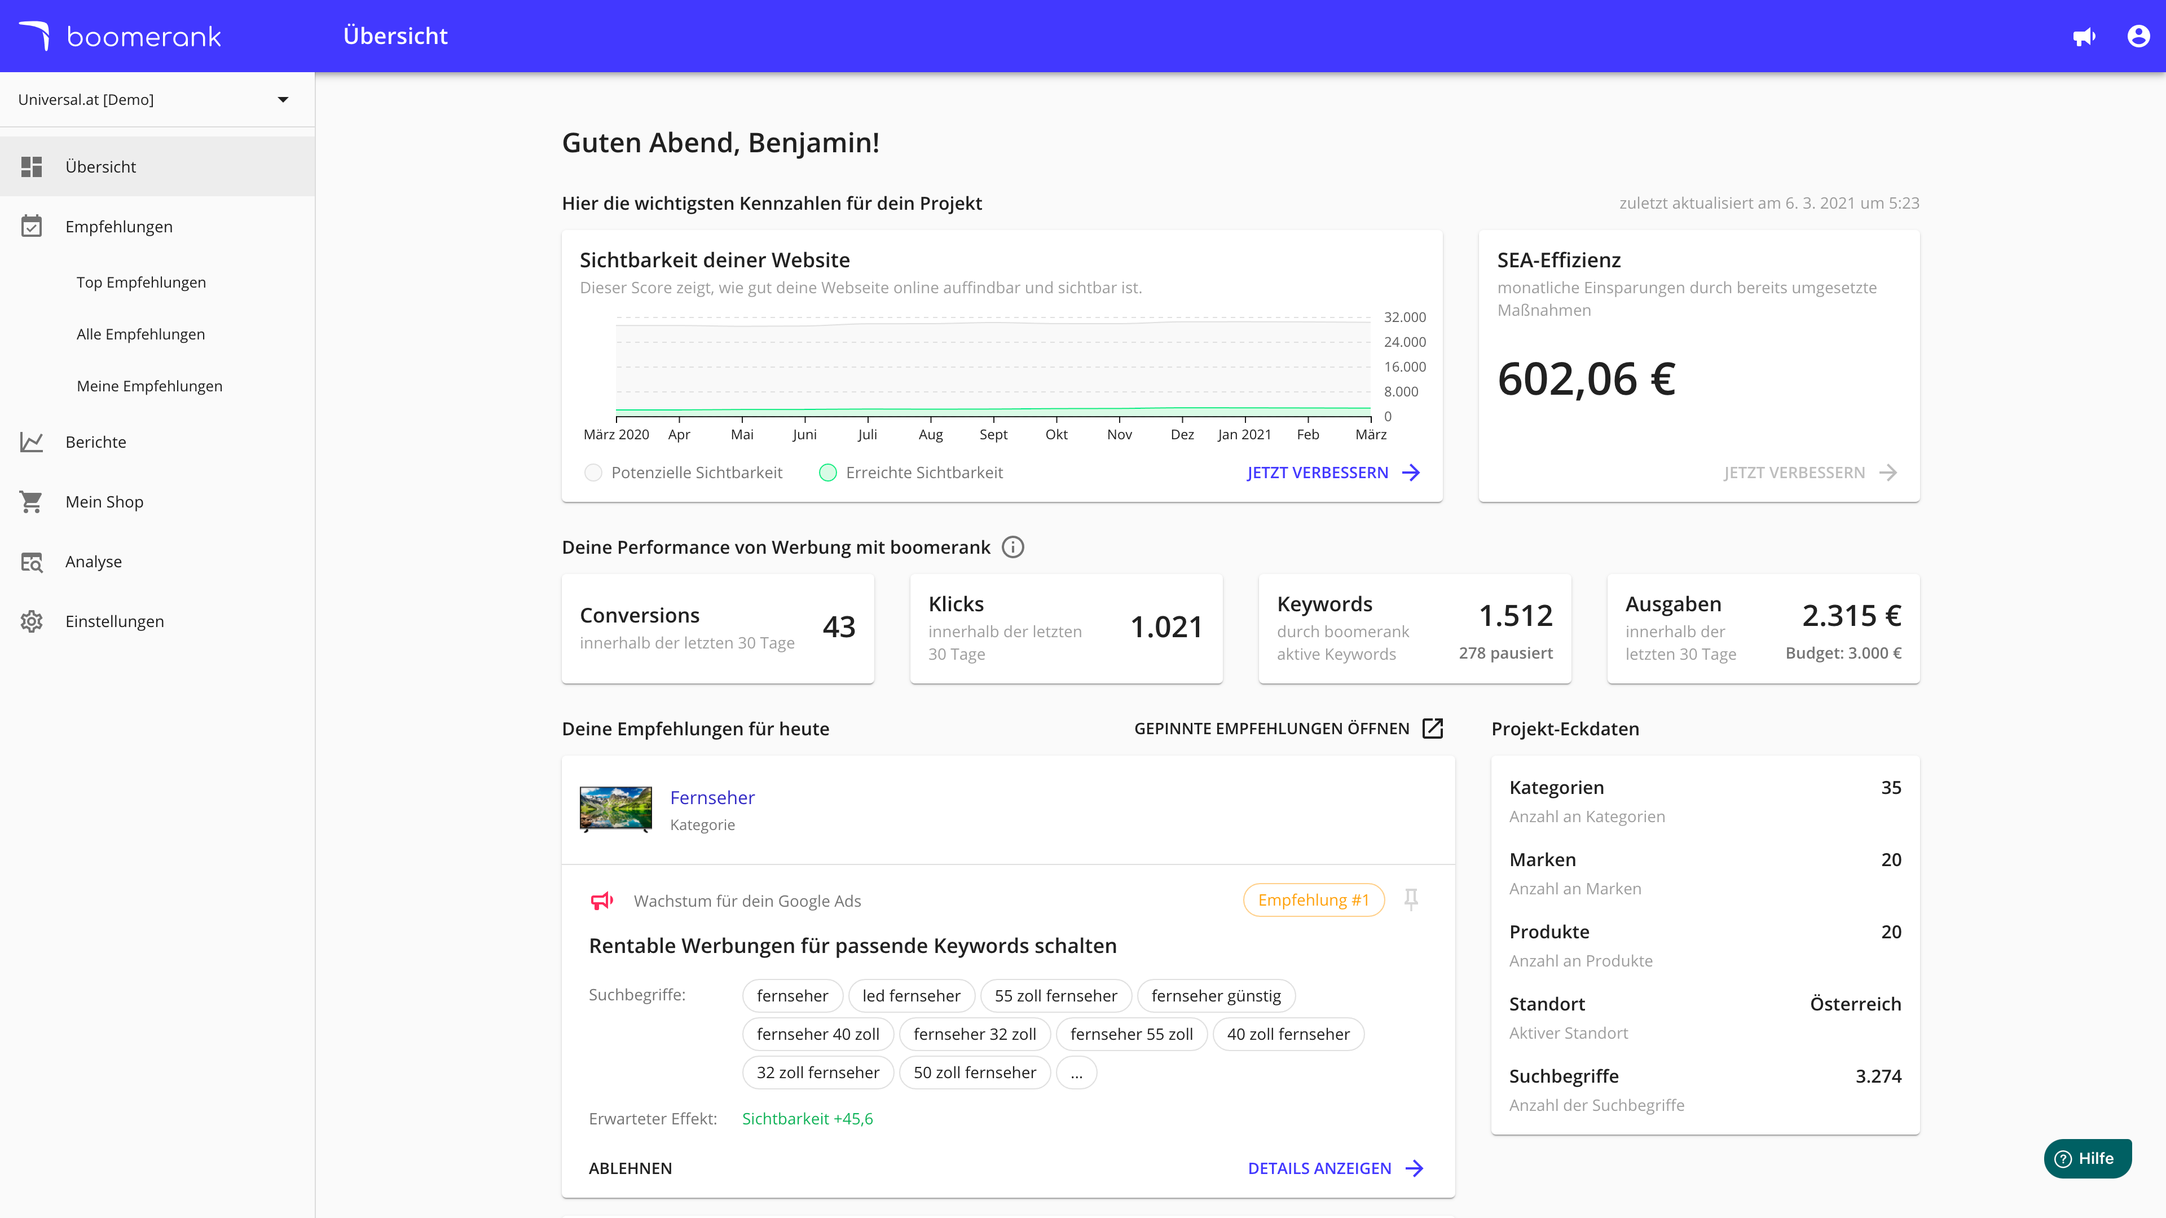Click the Suchbegriffe count 3.274
This screenshot has height=1218, width=2166.
pyautogui.click(x=1878, y=1076)
